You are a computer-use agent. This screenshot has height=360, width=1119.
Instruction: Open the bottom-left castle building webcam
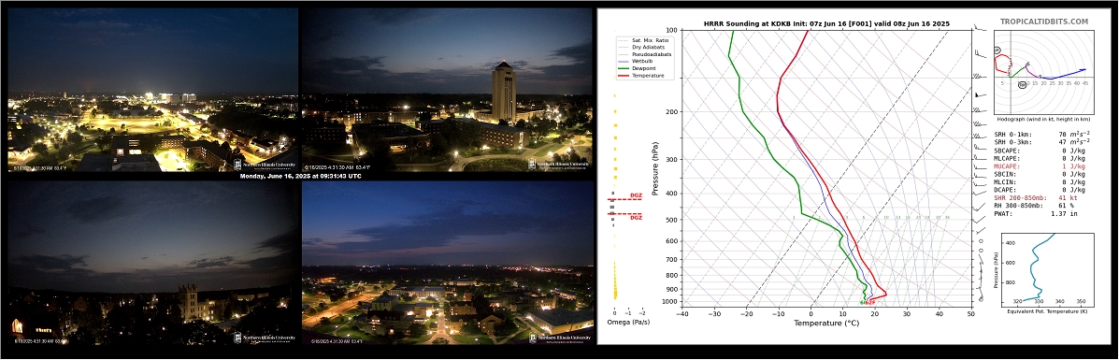152,263
